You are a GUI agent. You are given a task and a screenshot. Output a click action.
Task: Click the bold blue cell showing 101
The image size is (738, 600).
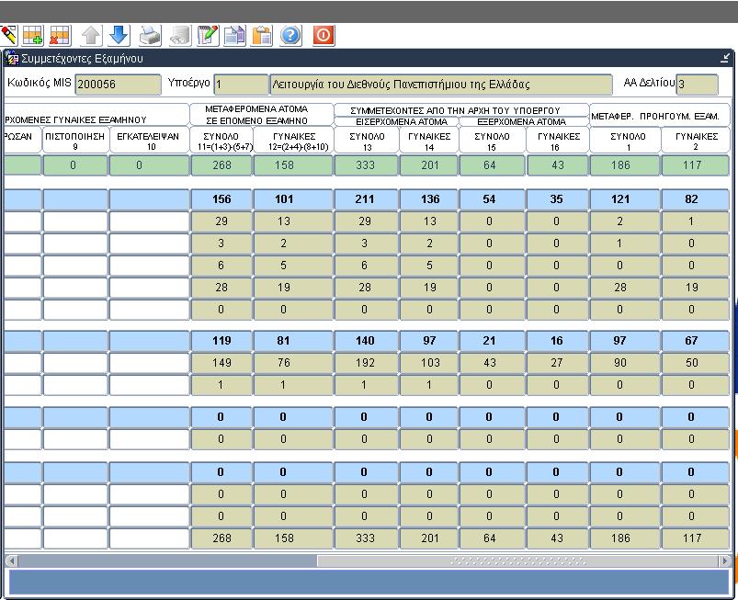[x=293, y=199]
